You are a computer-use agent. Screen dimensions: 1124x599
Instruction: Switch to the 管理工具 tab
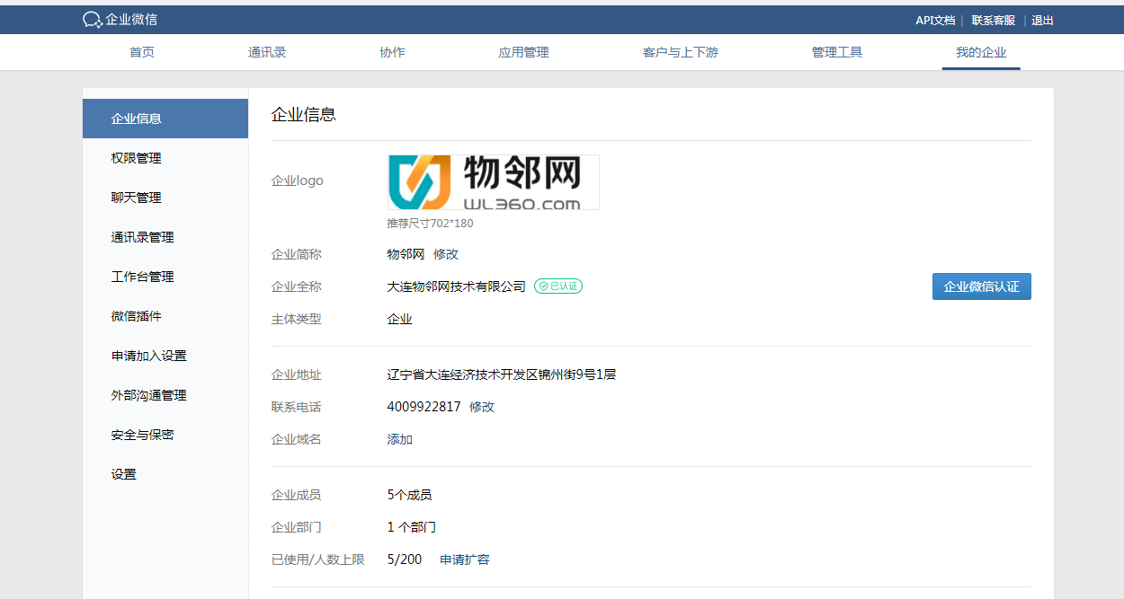coord(837,52)
